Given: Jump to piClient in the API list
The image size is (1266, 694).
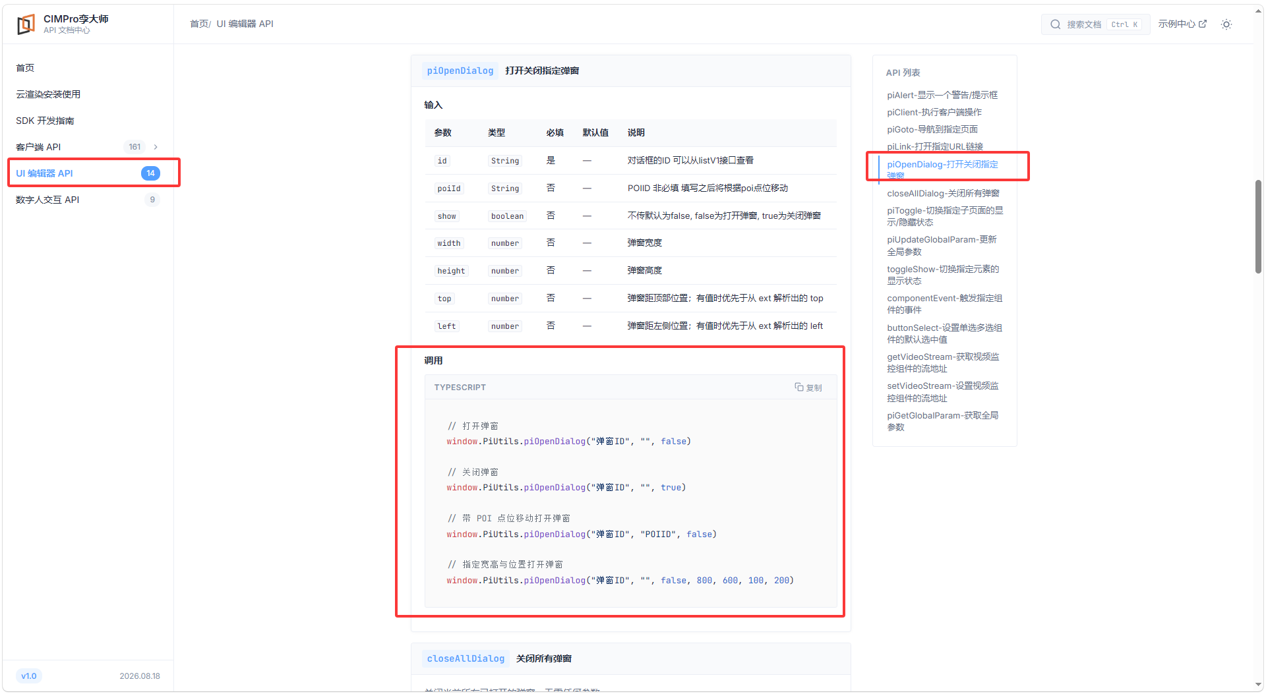Looking at the screenshot, I should tap(934, 112).
